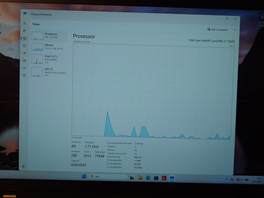Click the Disk 0 mini graph thumbnail

pyautogui.click(x=37, y=59)
